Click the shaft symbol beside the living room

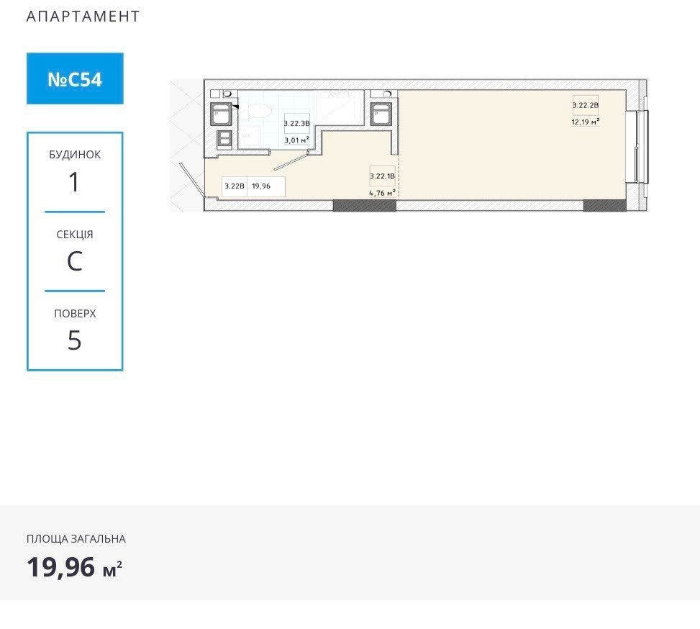381,115
